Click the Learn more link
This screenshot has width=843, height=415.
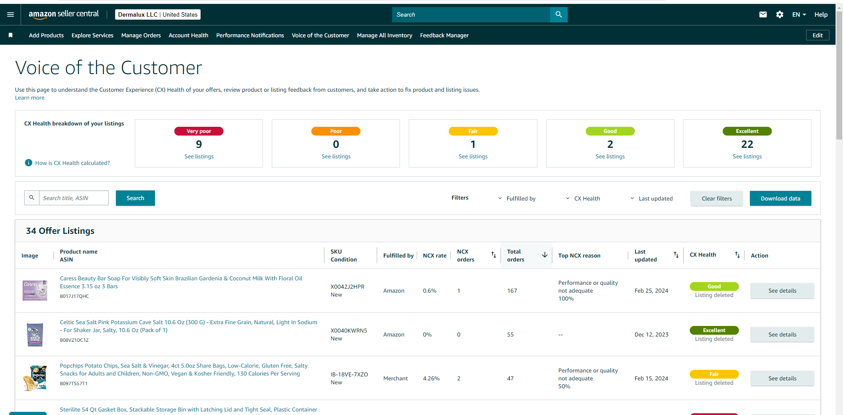coord(29,97)
